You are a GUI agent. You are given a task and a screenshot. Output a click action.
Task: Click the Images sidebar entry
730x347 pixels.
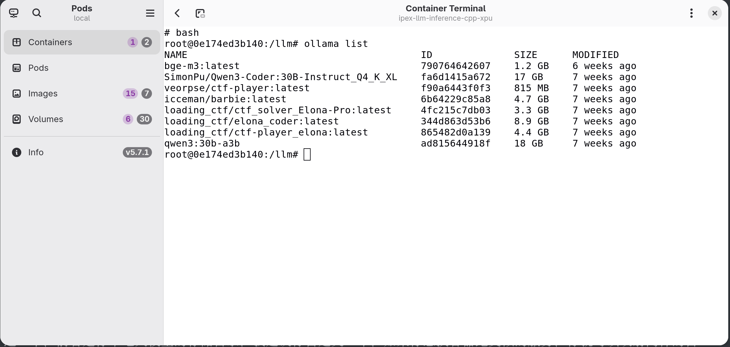(43, 93)
